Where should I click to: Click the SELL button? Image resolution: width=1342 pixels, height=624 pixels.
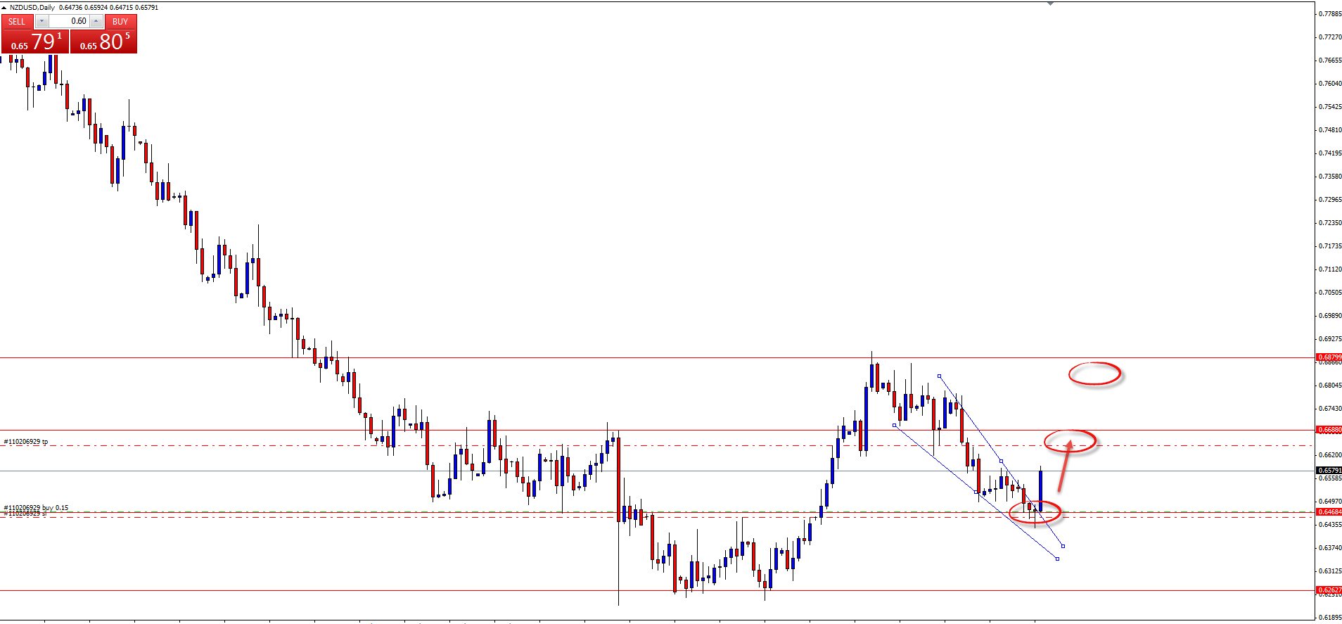click(x=17, y=22)
